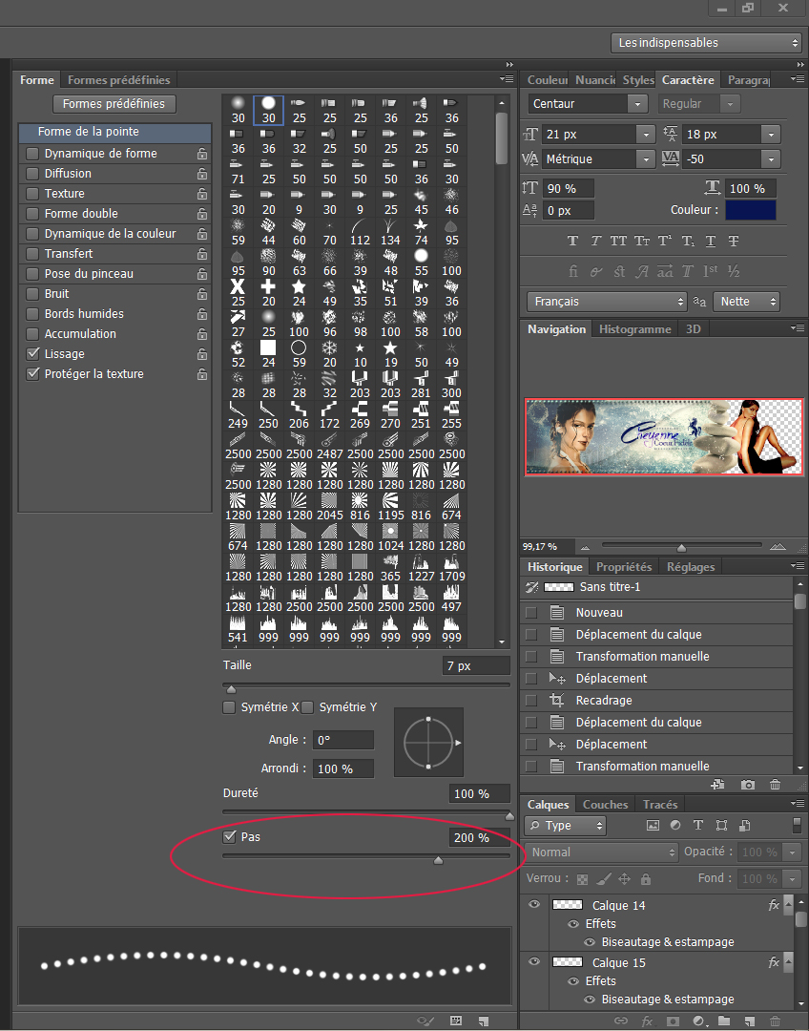This screenshot has width=809, height=1031.
Task: Select the Déplacement du calque history state
Action: click(638, 635)
